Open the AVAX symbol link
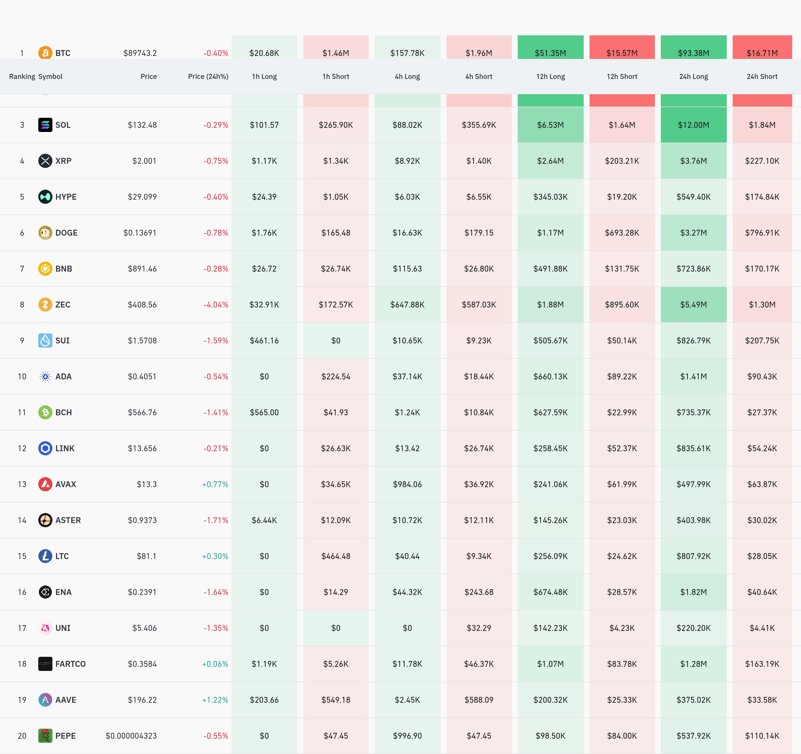The height and width of the screenshot is (754, 801). pyautogui.click(x=66, y=484)
